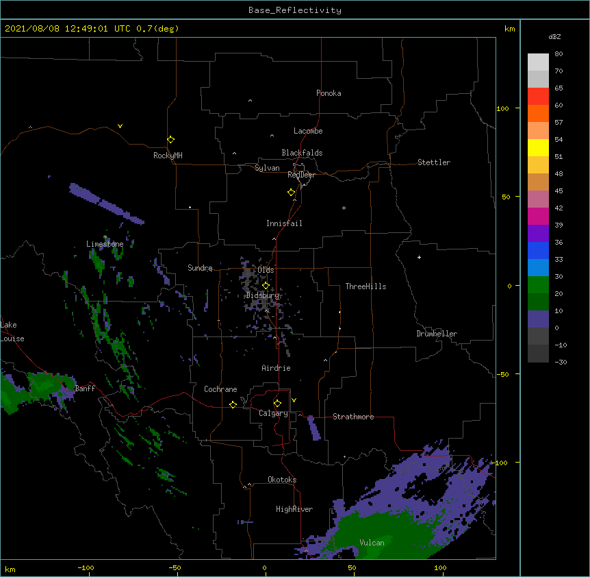Click the Sundre town label

point(200,268)
